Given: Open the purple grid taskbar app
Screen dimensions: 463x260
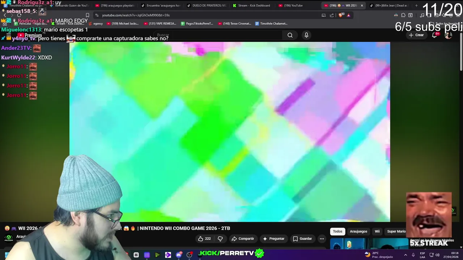Looking at the screenshot, I should 147,255.
